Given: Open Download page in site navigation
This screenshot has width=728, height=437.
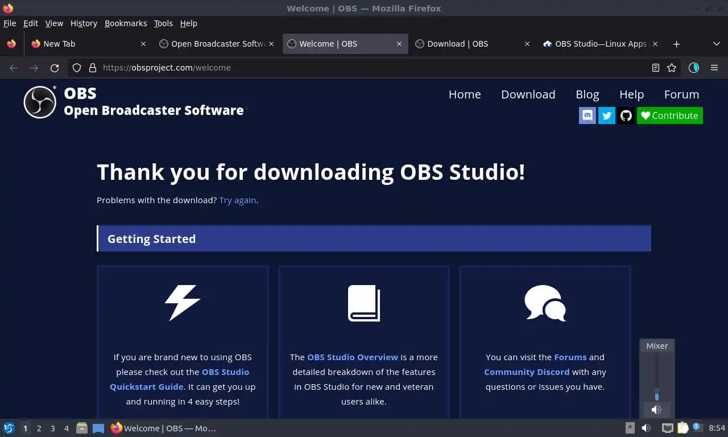Looking at the screenshot, I should [x=528, y=94].
